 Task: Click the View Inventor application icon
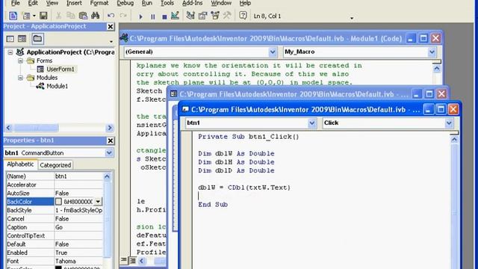click(13, 16)
